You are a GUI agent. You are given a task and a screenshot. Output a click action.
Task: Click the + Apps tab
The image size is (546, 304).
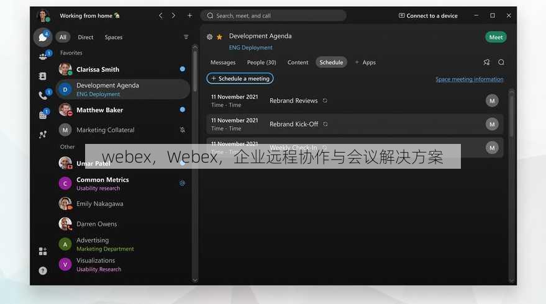(x=365, y=63)
